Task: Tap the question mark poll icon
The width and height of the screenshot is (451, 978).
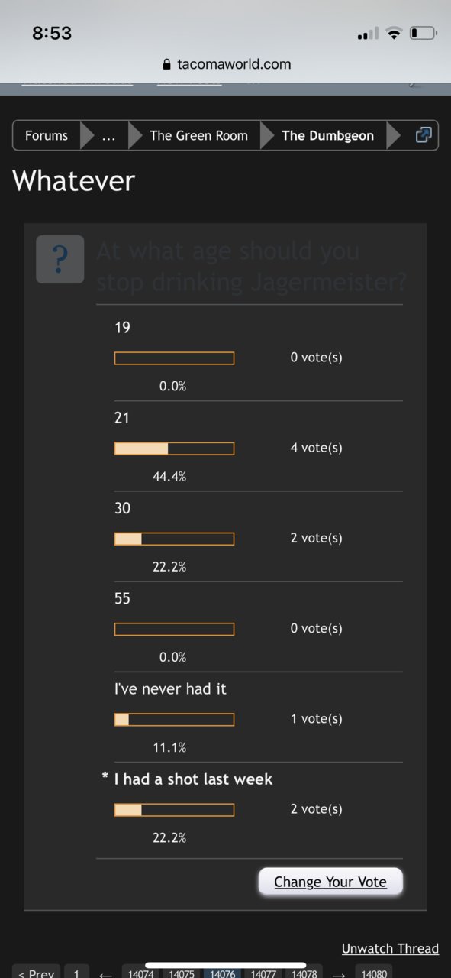Action: [60, 259]
